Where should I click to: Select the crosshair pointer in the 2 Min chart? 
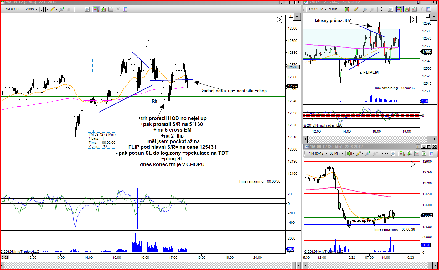pos(78,9)
